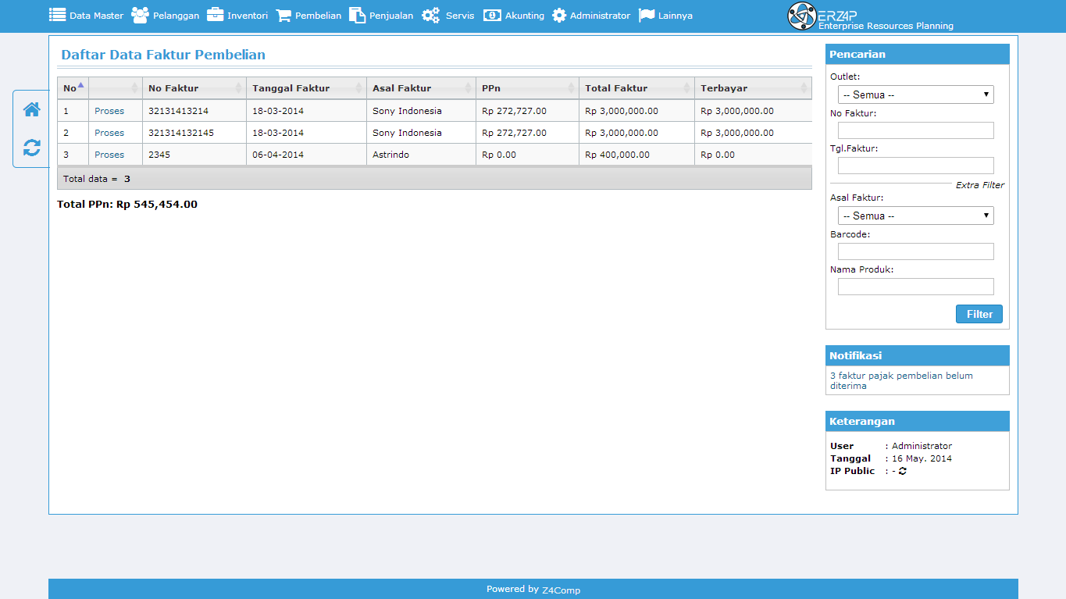This screenshot has width=1066, height=599.
Task: Click the Total PPn Rp 545,454.00 text
Action: click(127, 205)
